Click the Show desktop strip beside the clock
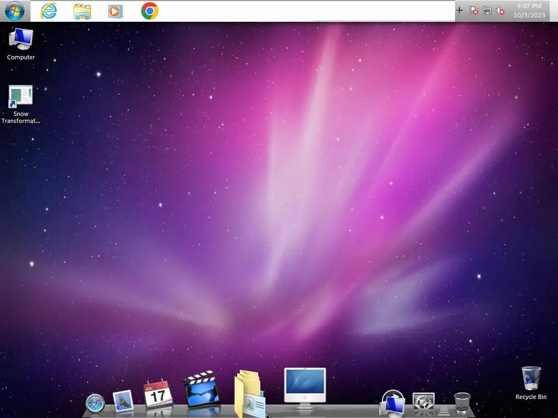The image size is (558, 418). [x=554, y=11]
